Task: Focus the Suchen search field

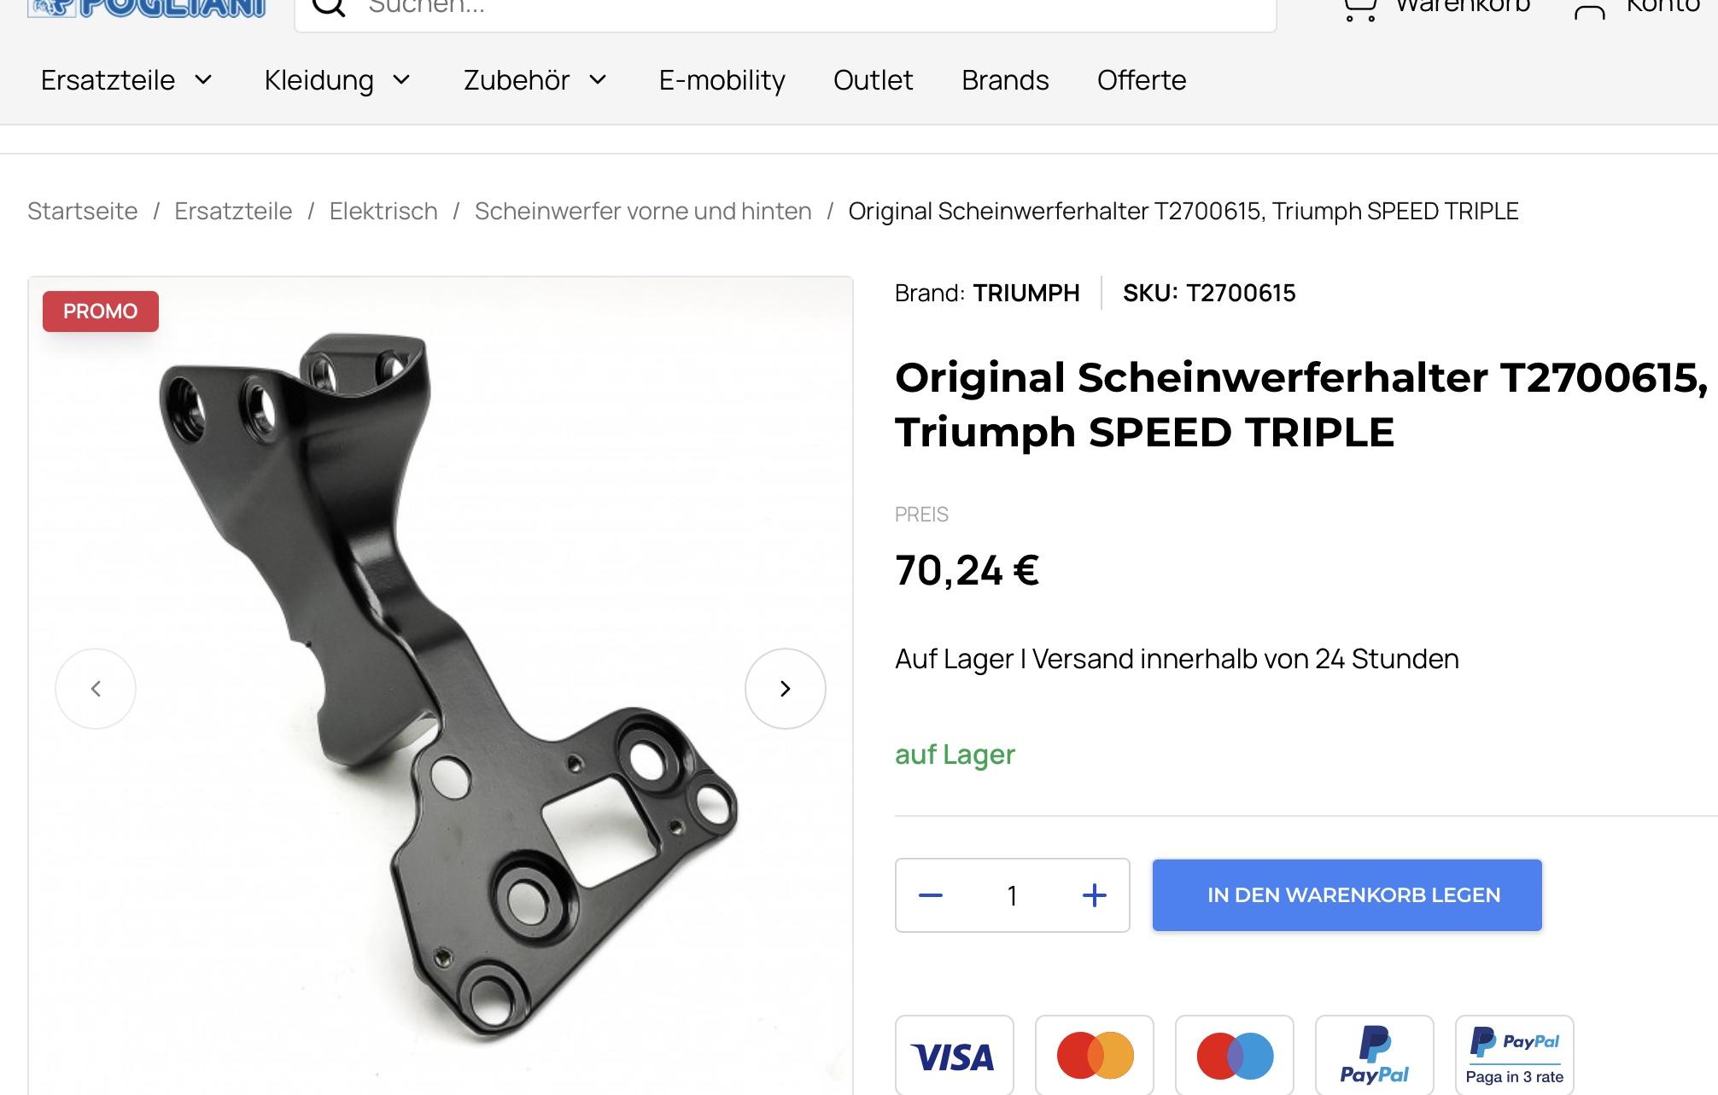Action: (786, 9)
